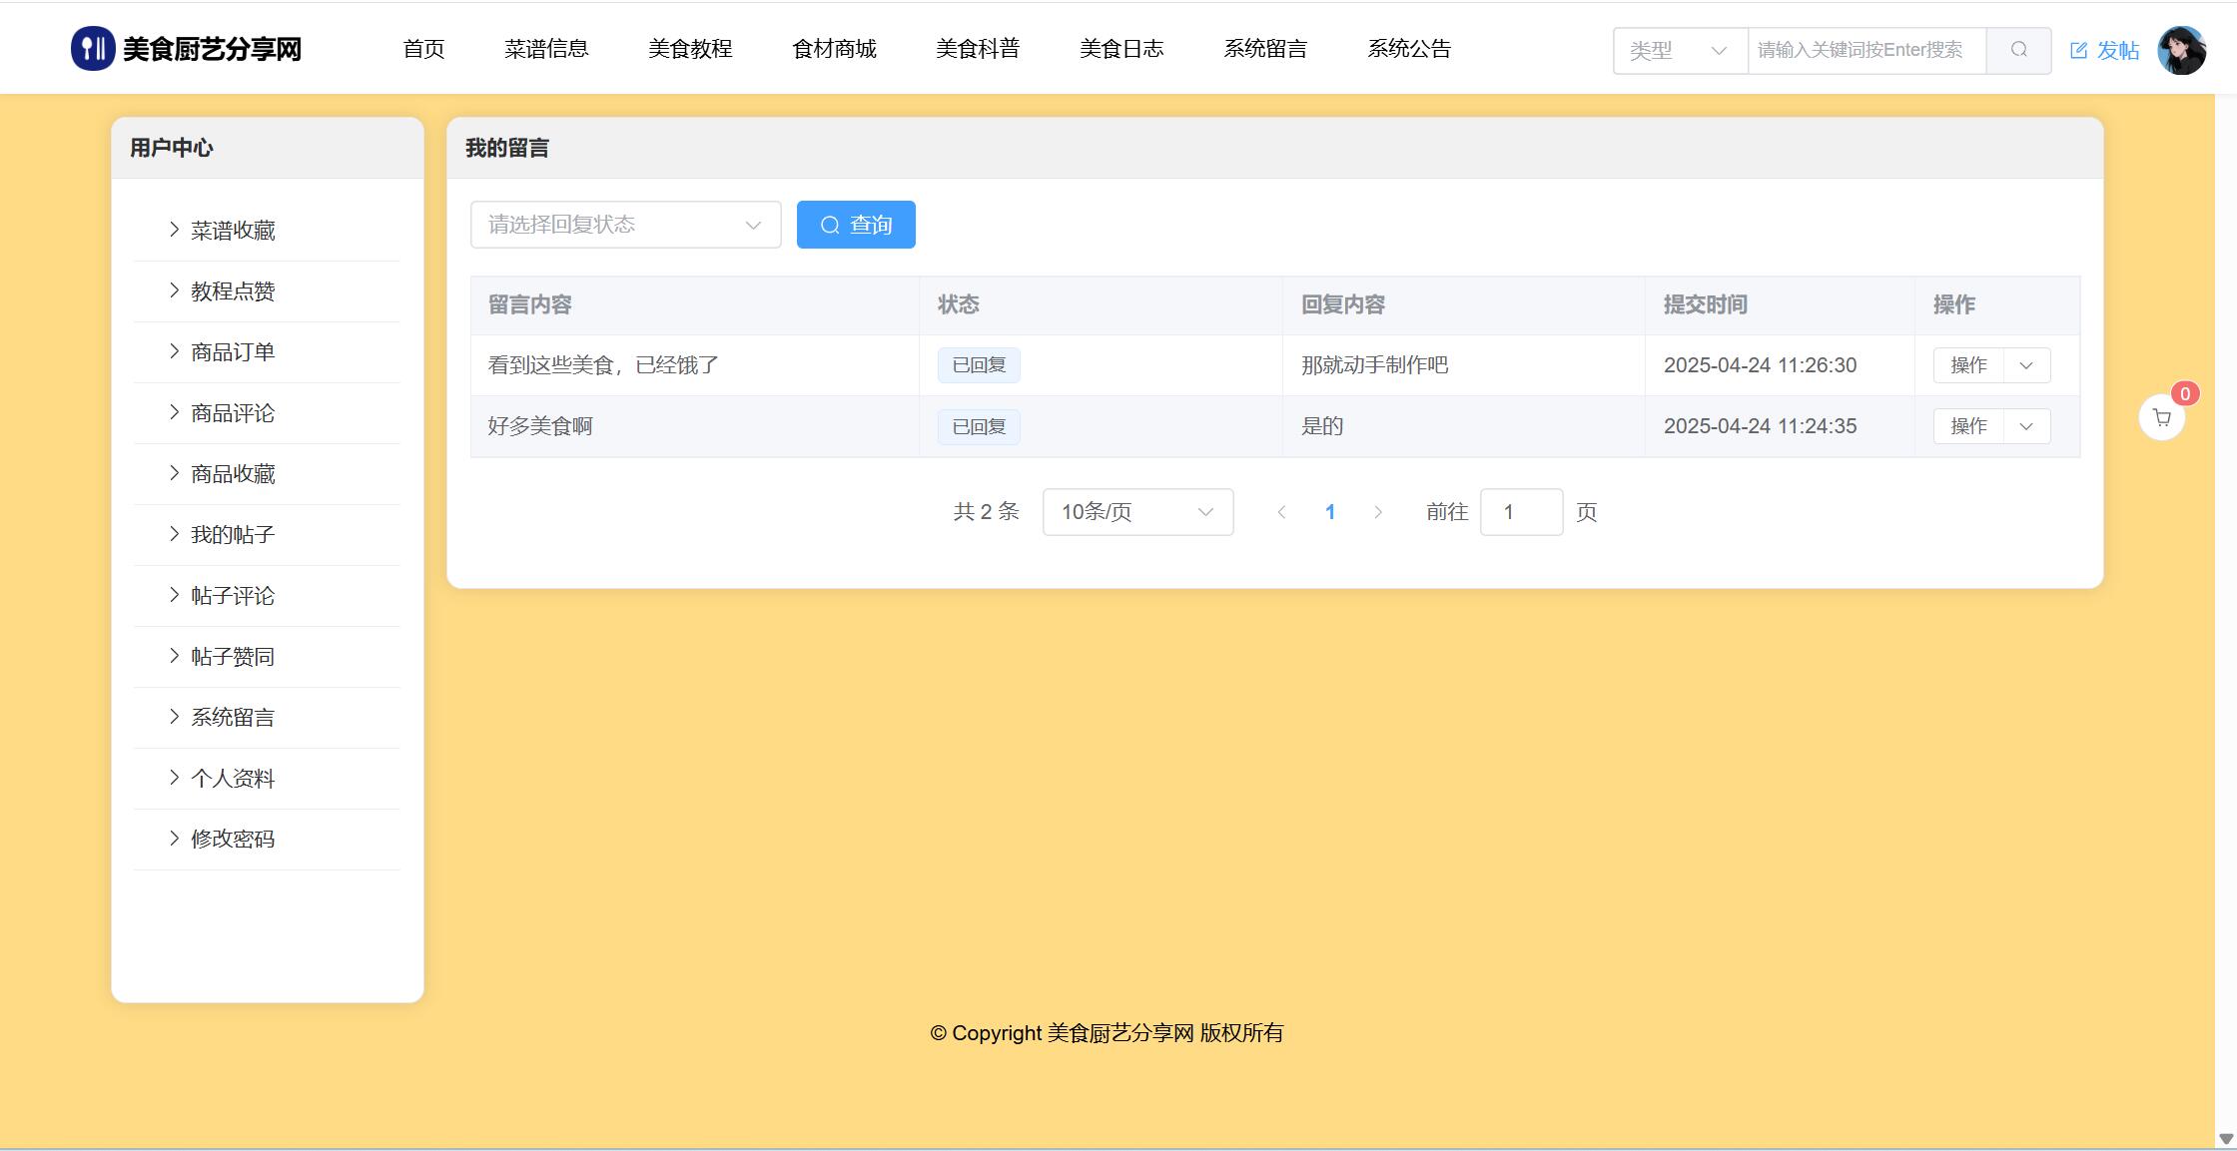2237x1151 pixels.
Task: Open the user avatar profile picture
Action: pyautogui.click(x=2181, y=50)
